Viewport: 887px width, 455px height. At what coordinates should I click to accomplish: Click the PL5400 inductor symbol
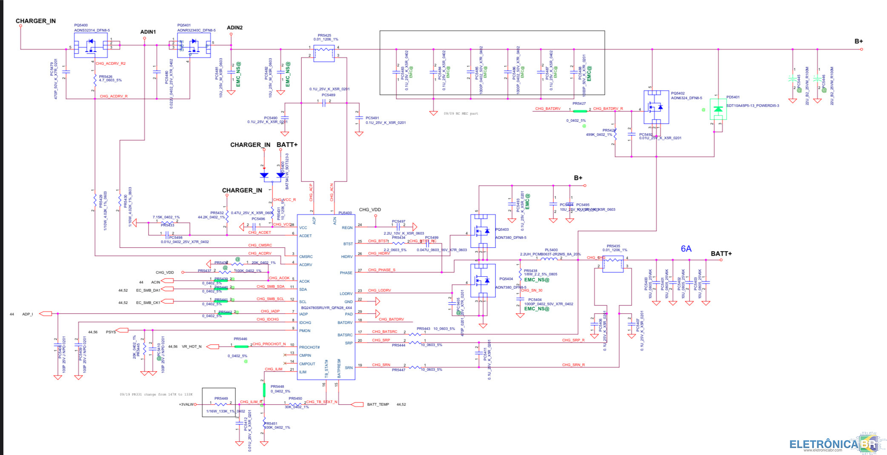click(x=549, y=259)
